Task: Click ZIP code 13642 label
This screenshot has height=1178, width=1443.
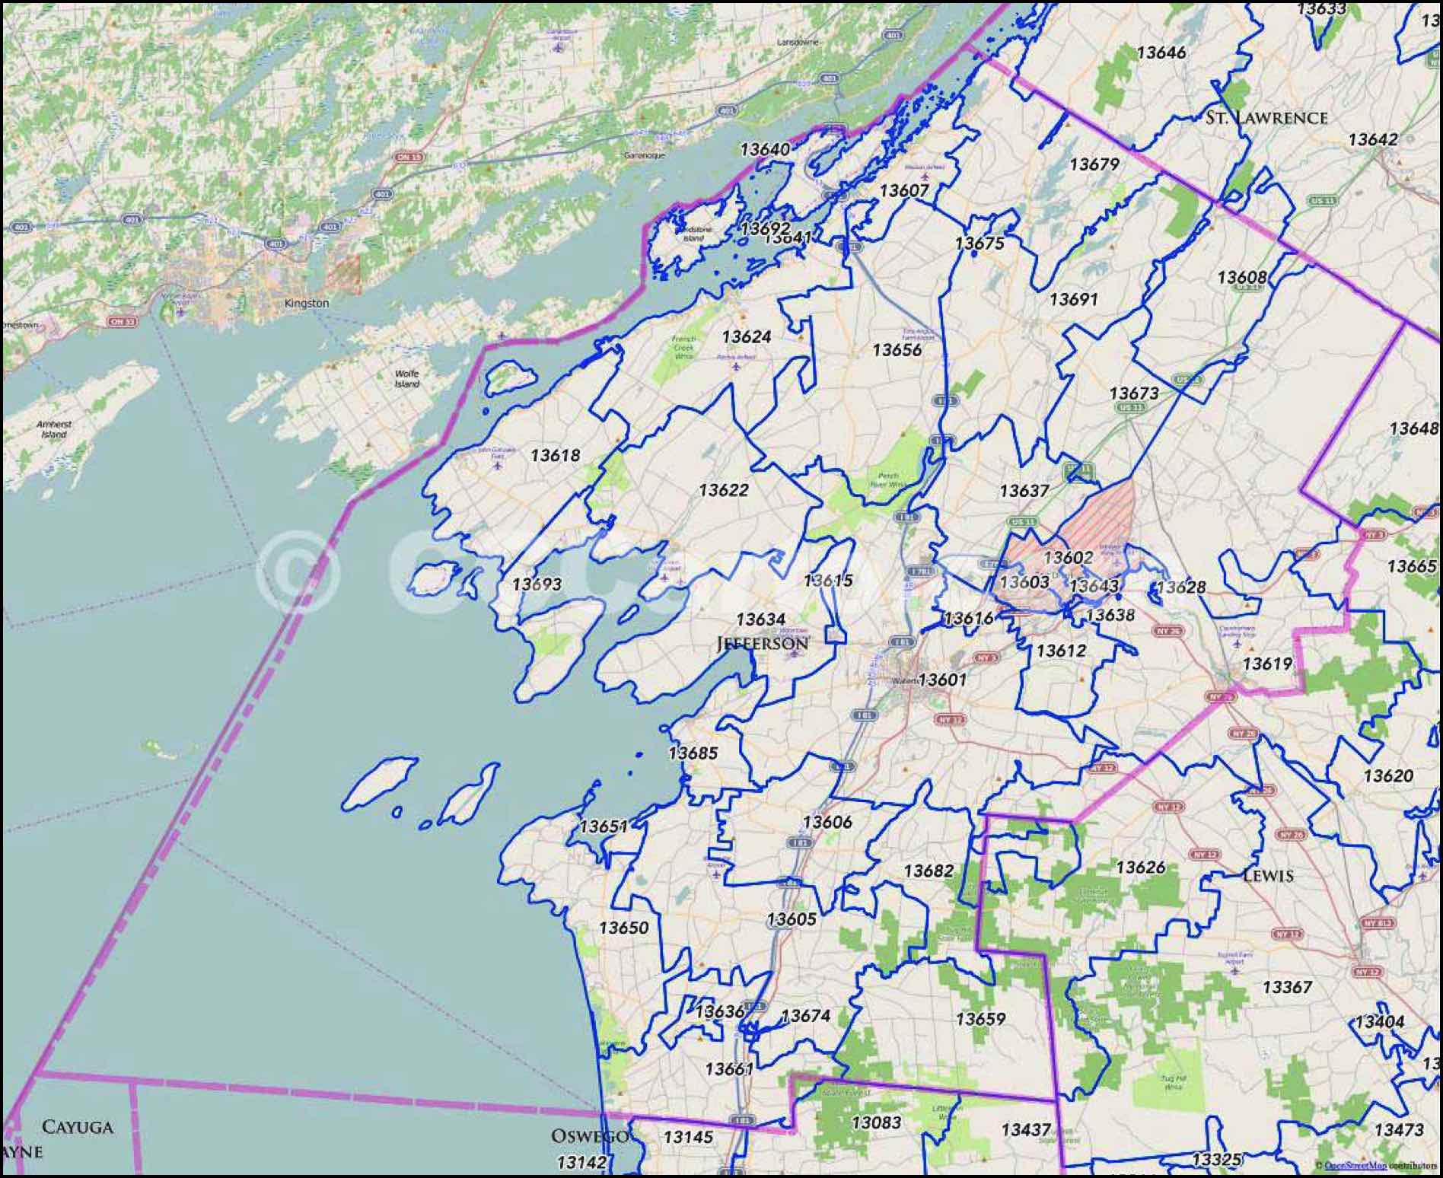Action: [1372, 139]
